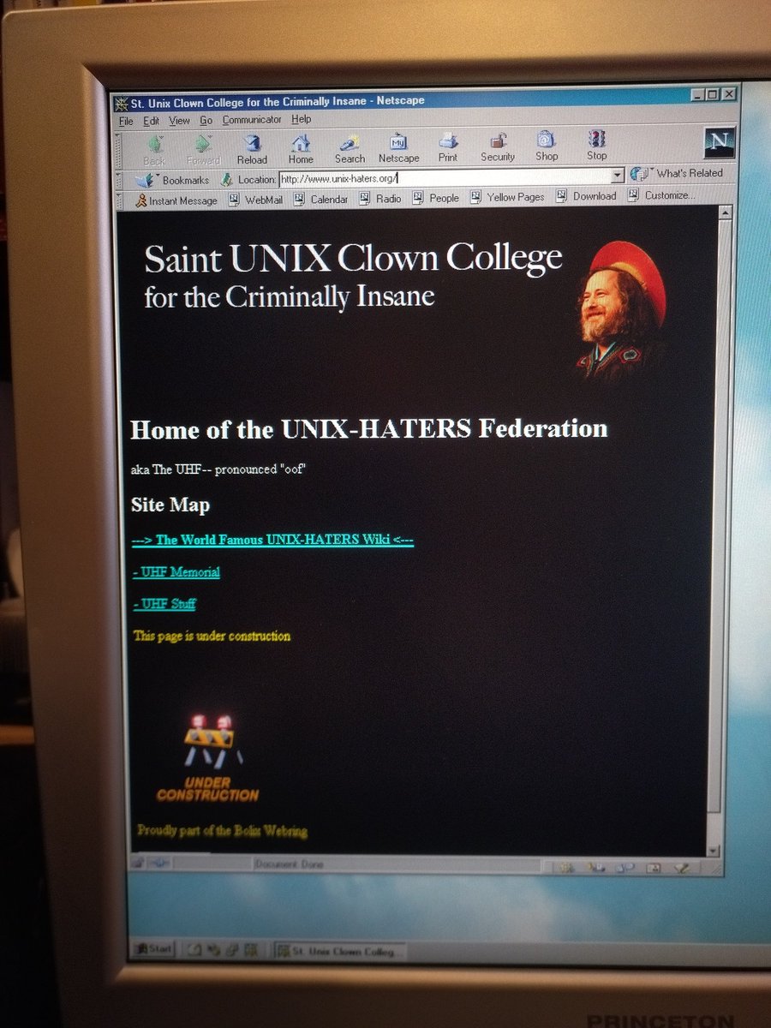
Task: Open the People toolbar shortcut
Action: 436,198
